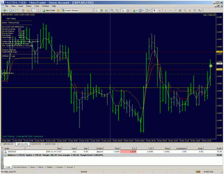
Task: Select the Fibonacci Retracement tool
Action: [185, 10]
